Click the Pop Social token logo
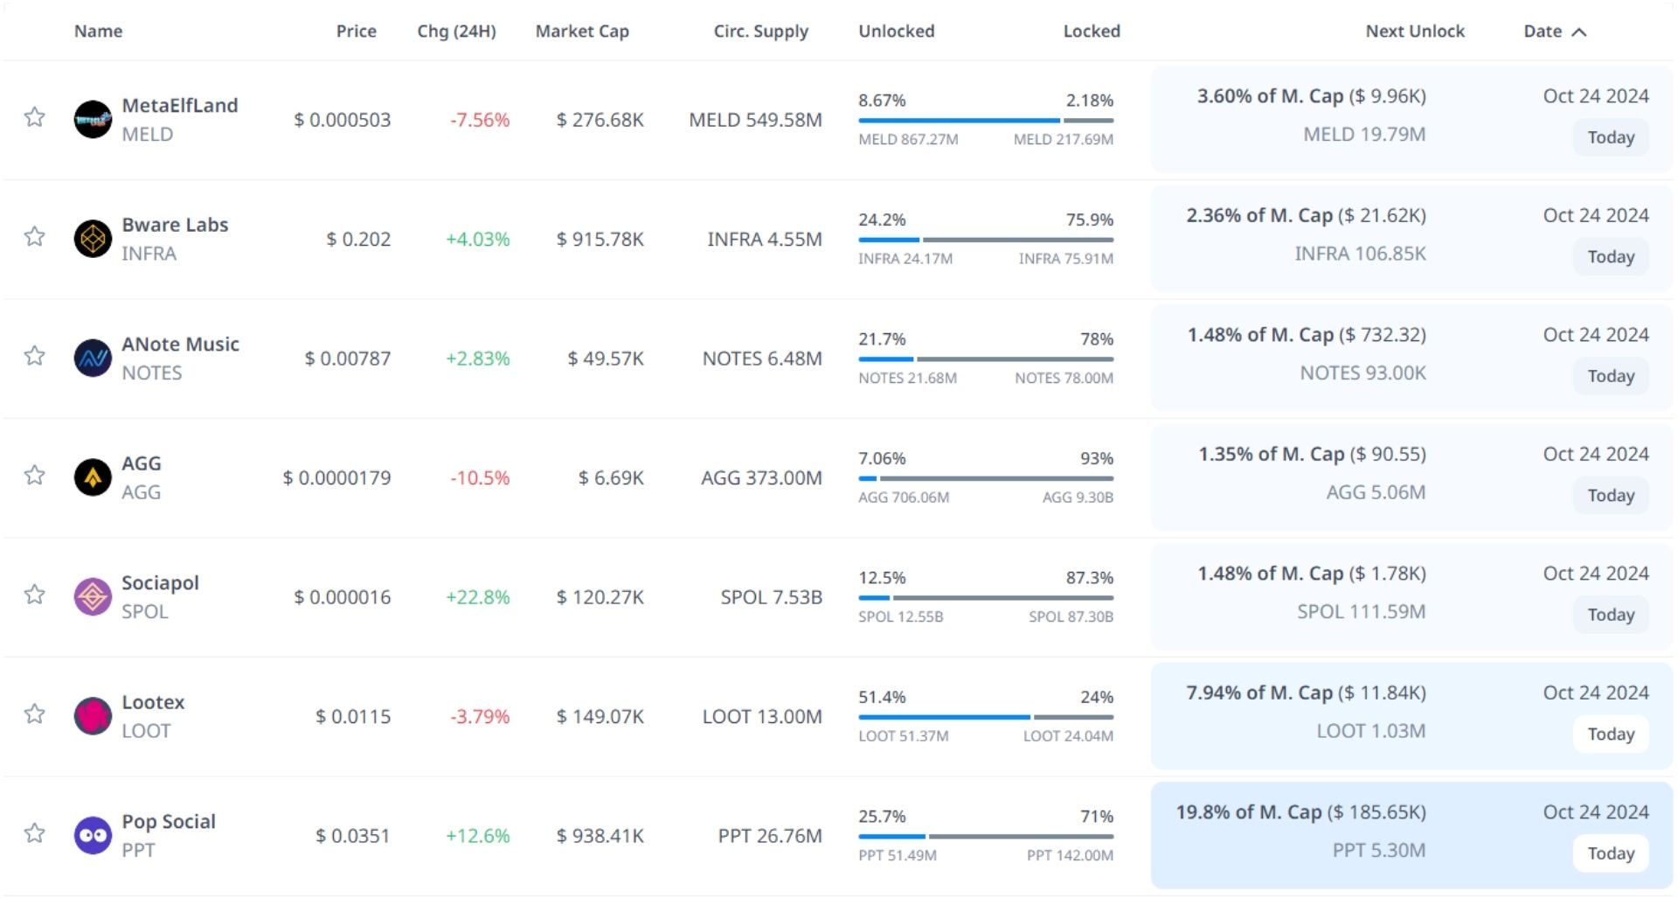The image size is (1678, 898). click(93, 836)
